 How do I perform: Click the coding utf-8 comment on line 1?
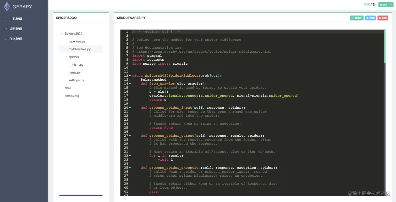(157, 32)
